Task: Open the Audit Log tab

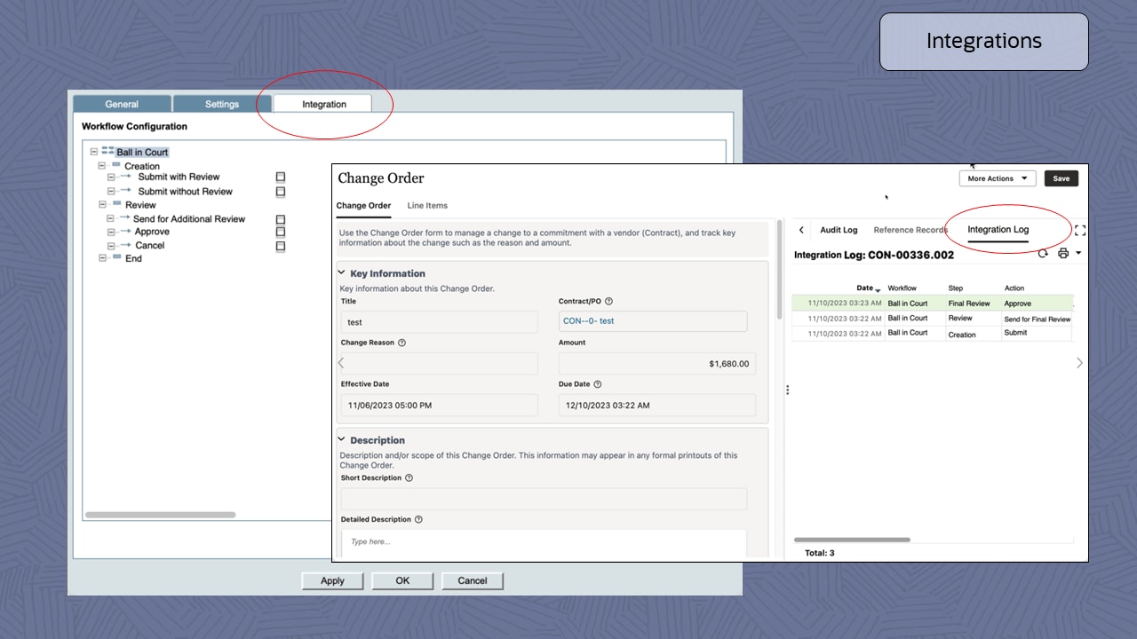Action: click(839, 230)
